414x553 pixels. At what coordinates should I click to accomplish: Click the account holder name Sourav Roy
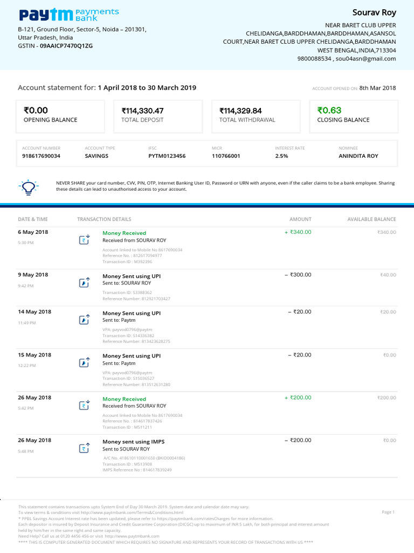click(374, 13)
